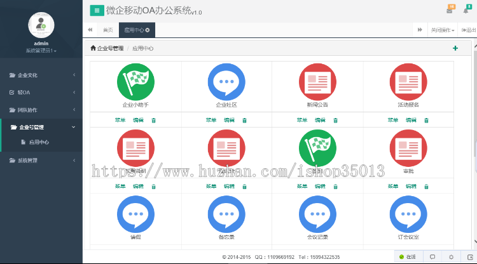Click 编辑 link under 企业小助手

(x=138, y=120)
